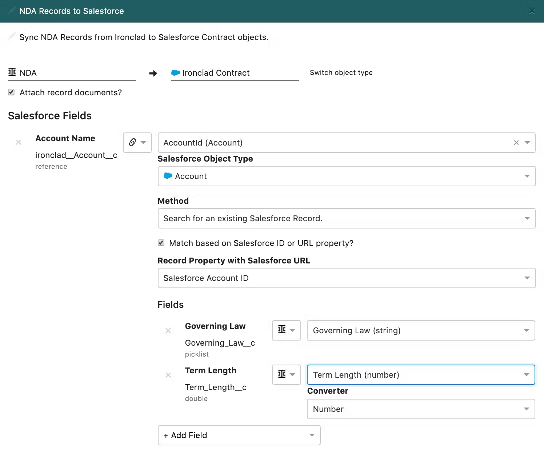Toggle Match based on Salesforce ID checkbox
This screenshot has width=544, height=449.
tap(161, 243)
